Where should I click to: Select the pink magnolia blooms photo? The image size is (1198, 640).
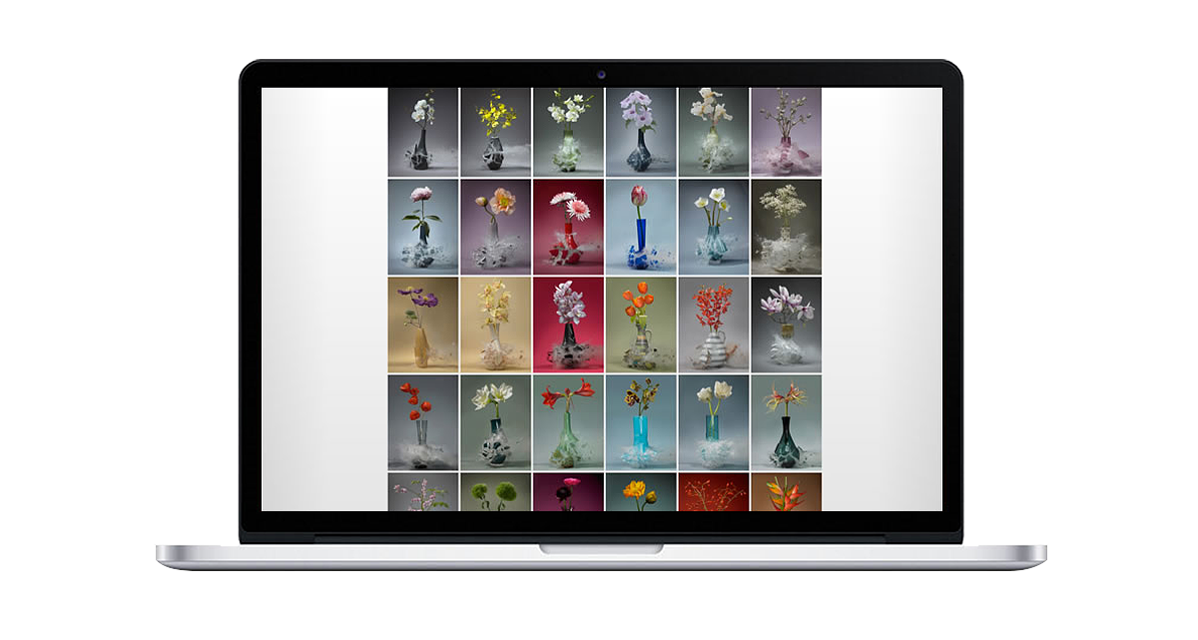pos(786,324)
